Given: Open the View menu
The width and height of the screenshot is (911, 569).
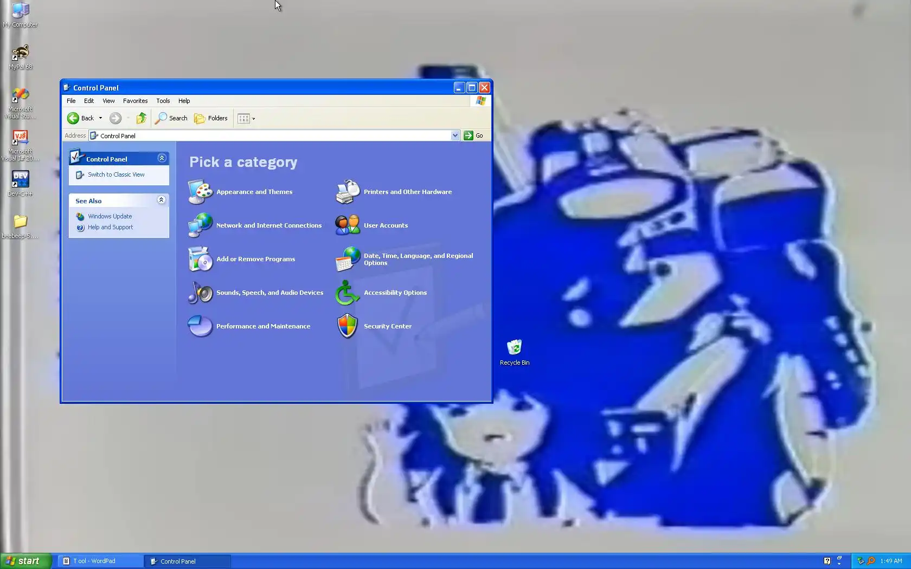Looking at the screenshot, I should [x=108, y=101].
